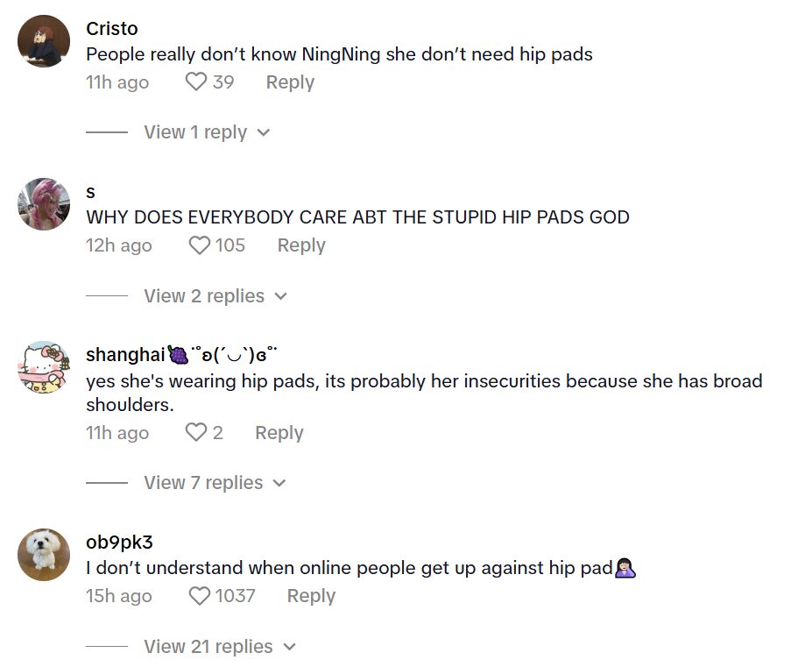Reply to Cristo's NingNing comment
This screenshot has height=667, width=798.
290,82
